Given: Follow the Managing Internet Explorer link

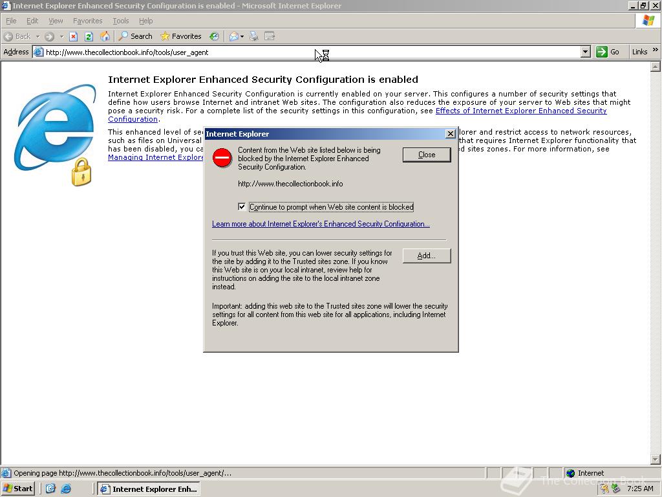Looking at the screenshot, I should click(x=156, y=157).
